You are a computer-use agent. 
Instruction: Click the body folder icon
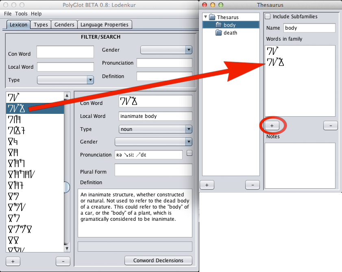point(218,25)
